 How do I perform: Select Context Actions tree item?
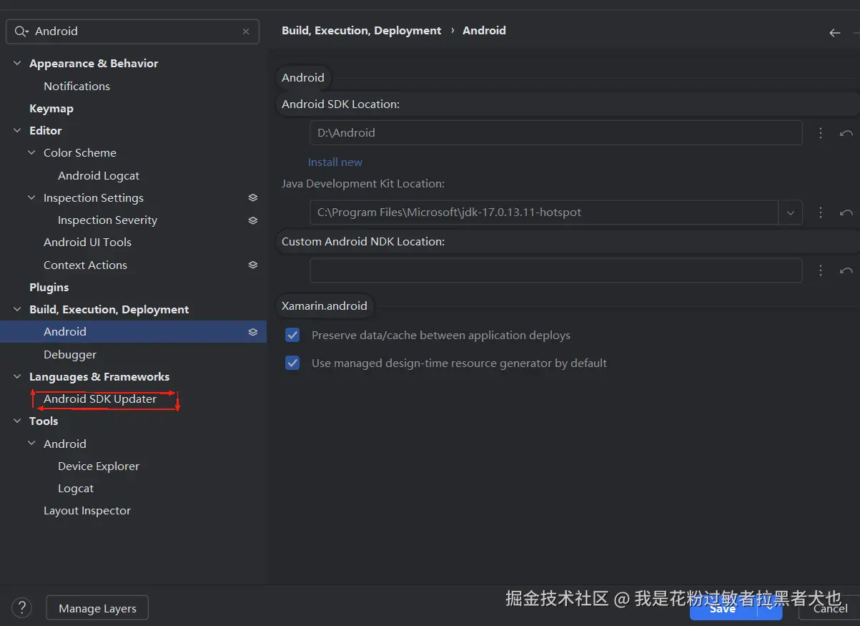[85, 265]
